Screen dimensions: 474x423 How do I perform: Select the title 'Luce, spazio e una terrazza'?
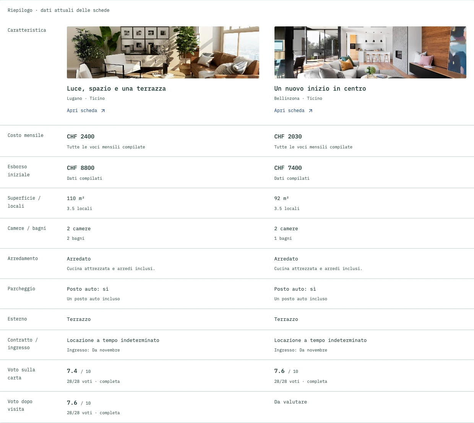point(116,88)
